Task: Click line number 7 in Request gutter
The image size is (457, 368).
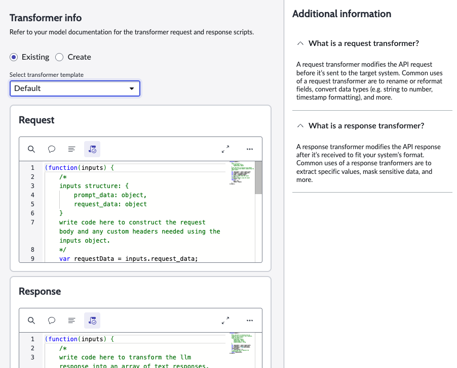Action: (x=32, y=222)
